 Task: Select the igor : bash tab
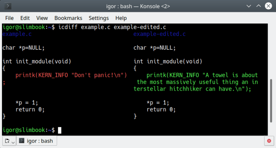coord(37,141)
